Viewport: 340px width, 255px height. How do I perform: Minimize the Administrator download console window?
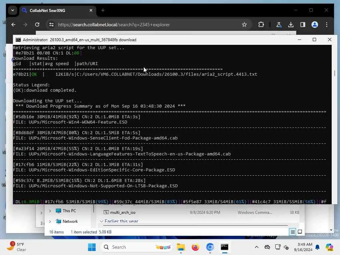tap(299, 40)
